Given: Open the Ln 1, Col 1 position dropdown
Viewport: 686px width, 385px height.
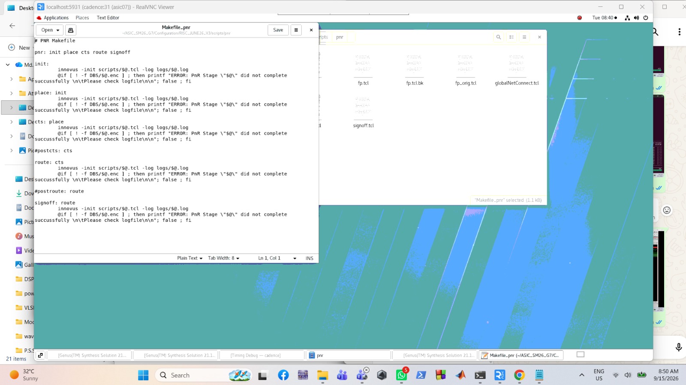Looking at the screenshot, I should (x=277, y=258).
